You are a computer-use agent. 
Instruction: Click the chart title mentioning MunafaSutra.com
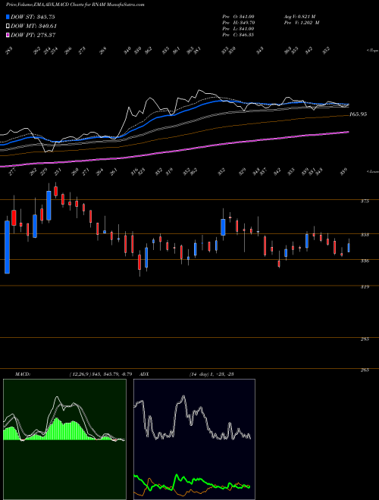click(75, 5)
